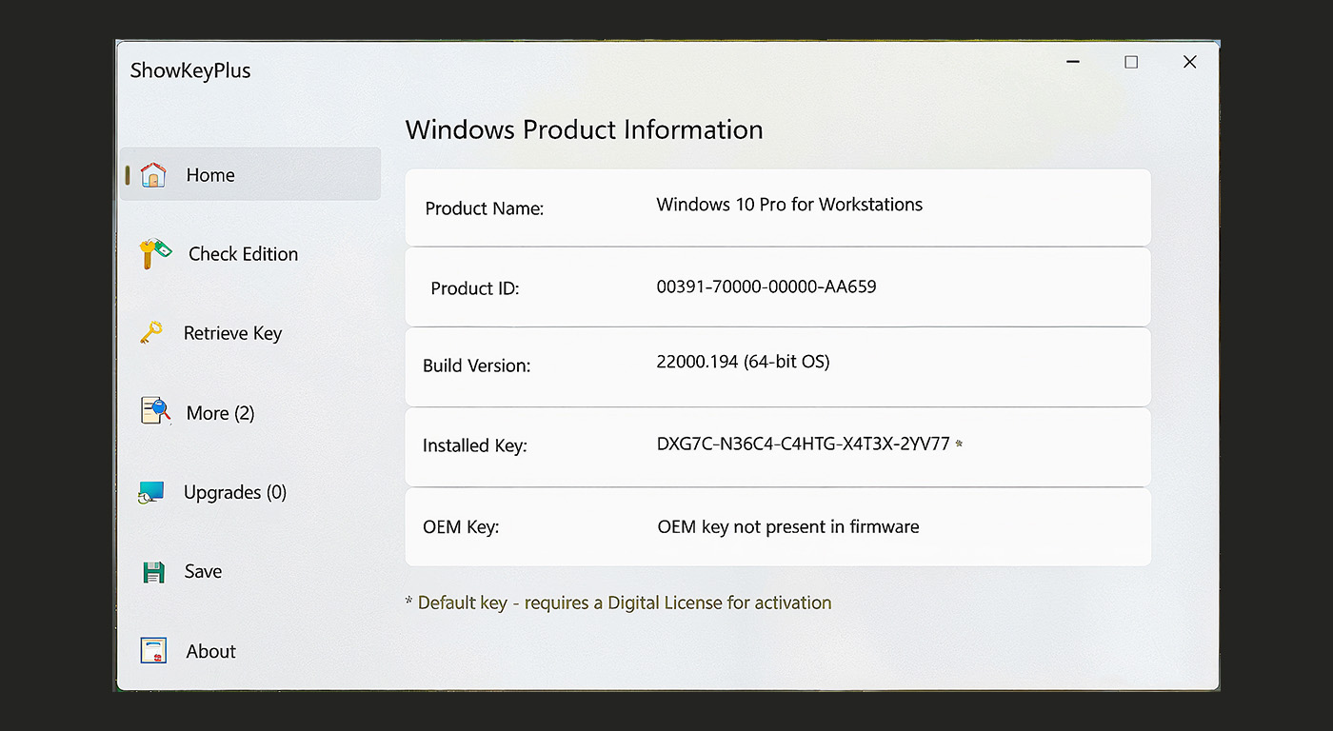Select installed key DXG7C-N36C4-C4HTG-X4T3X-2YV77
This screenshot has height=731, width=1333.
pyautogui.click(x=804, y=444)
